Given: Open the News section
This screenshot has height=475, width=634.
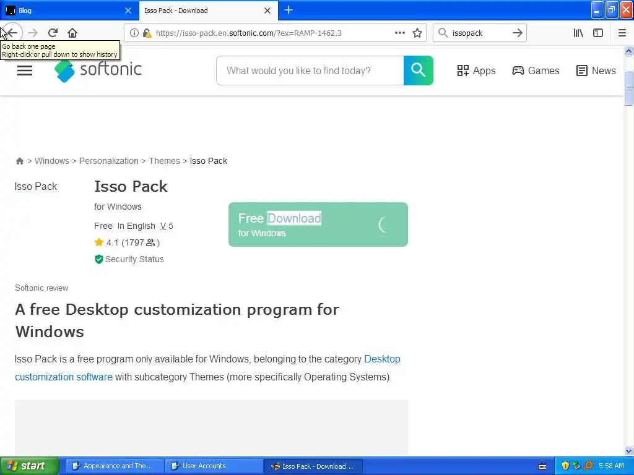Looking at the screenshot, I should pos(596,71).
